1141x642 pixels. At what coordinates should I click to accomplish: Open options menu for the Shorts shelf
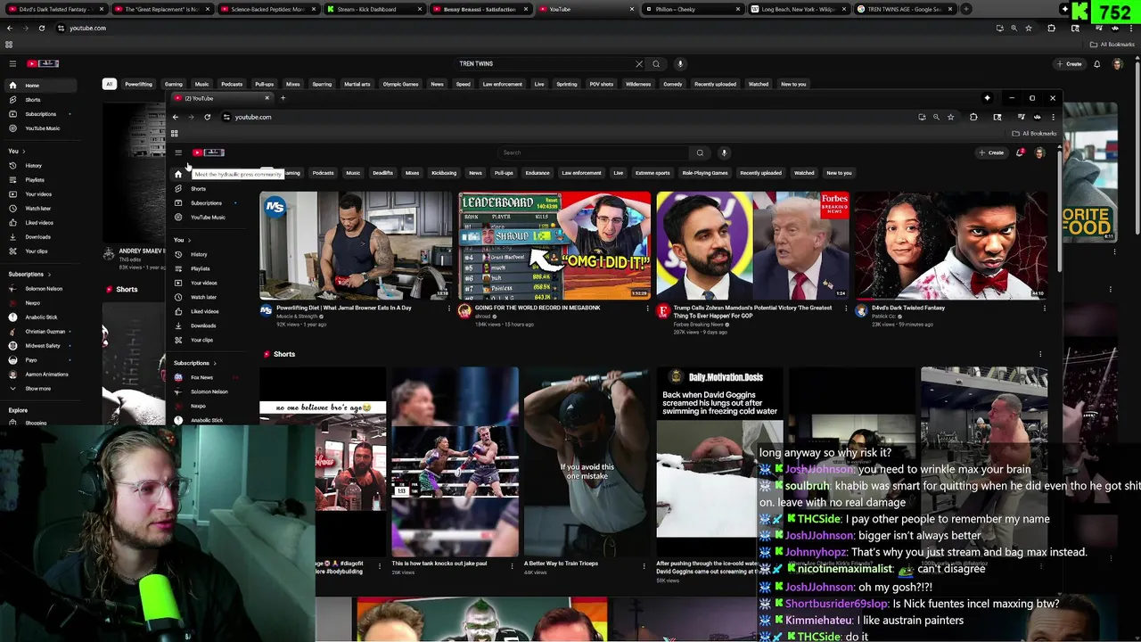1040,354
